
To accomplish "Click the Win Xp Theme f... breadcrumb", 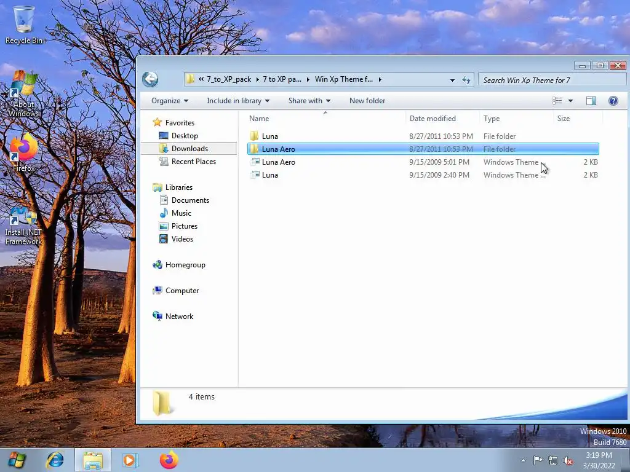I will [x=344, y=79].
